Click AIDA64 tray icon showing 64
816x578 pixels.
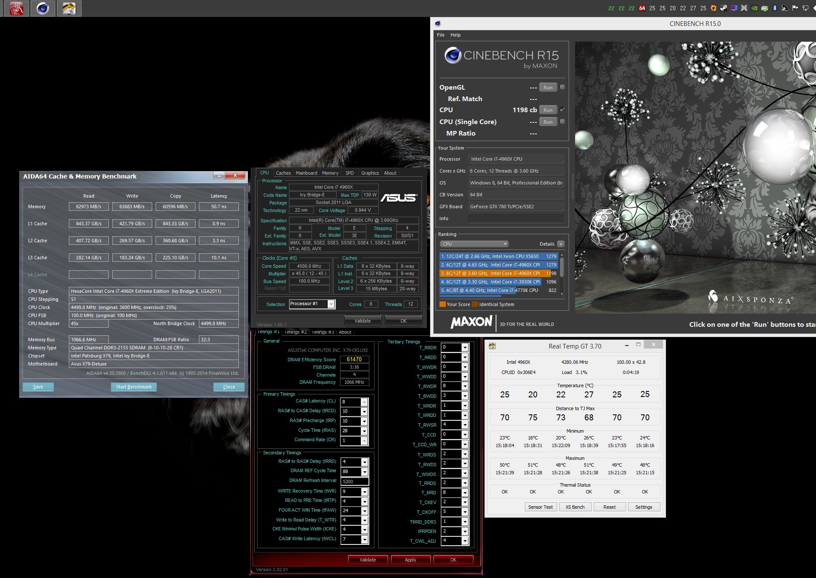[x=642, y=8]
